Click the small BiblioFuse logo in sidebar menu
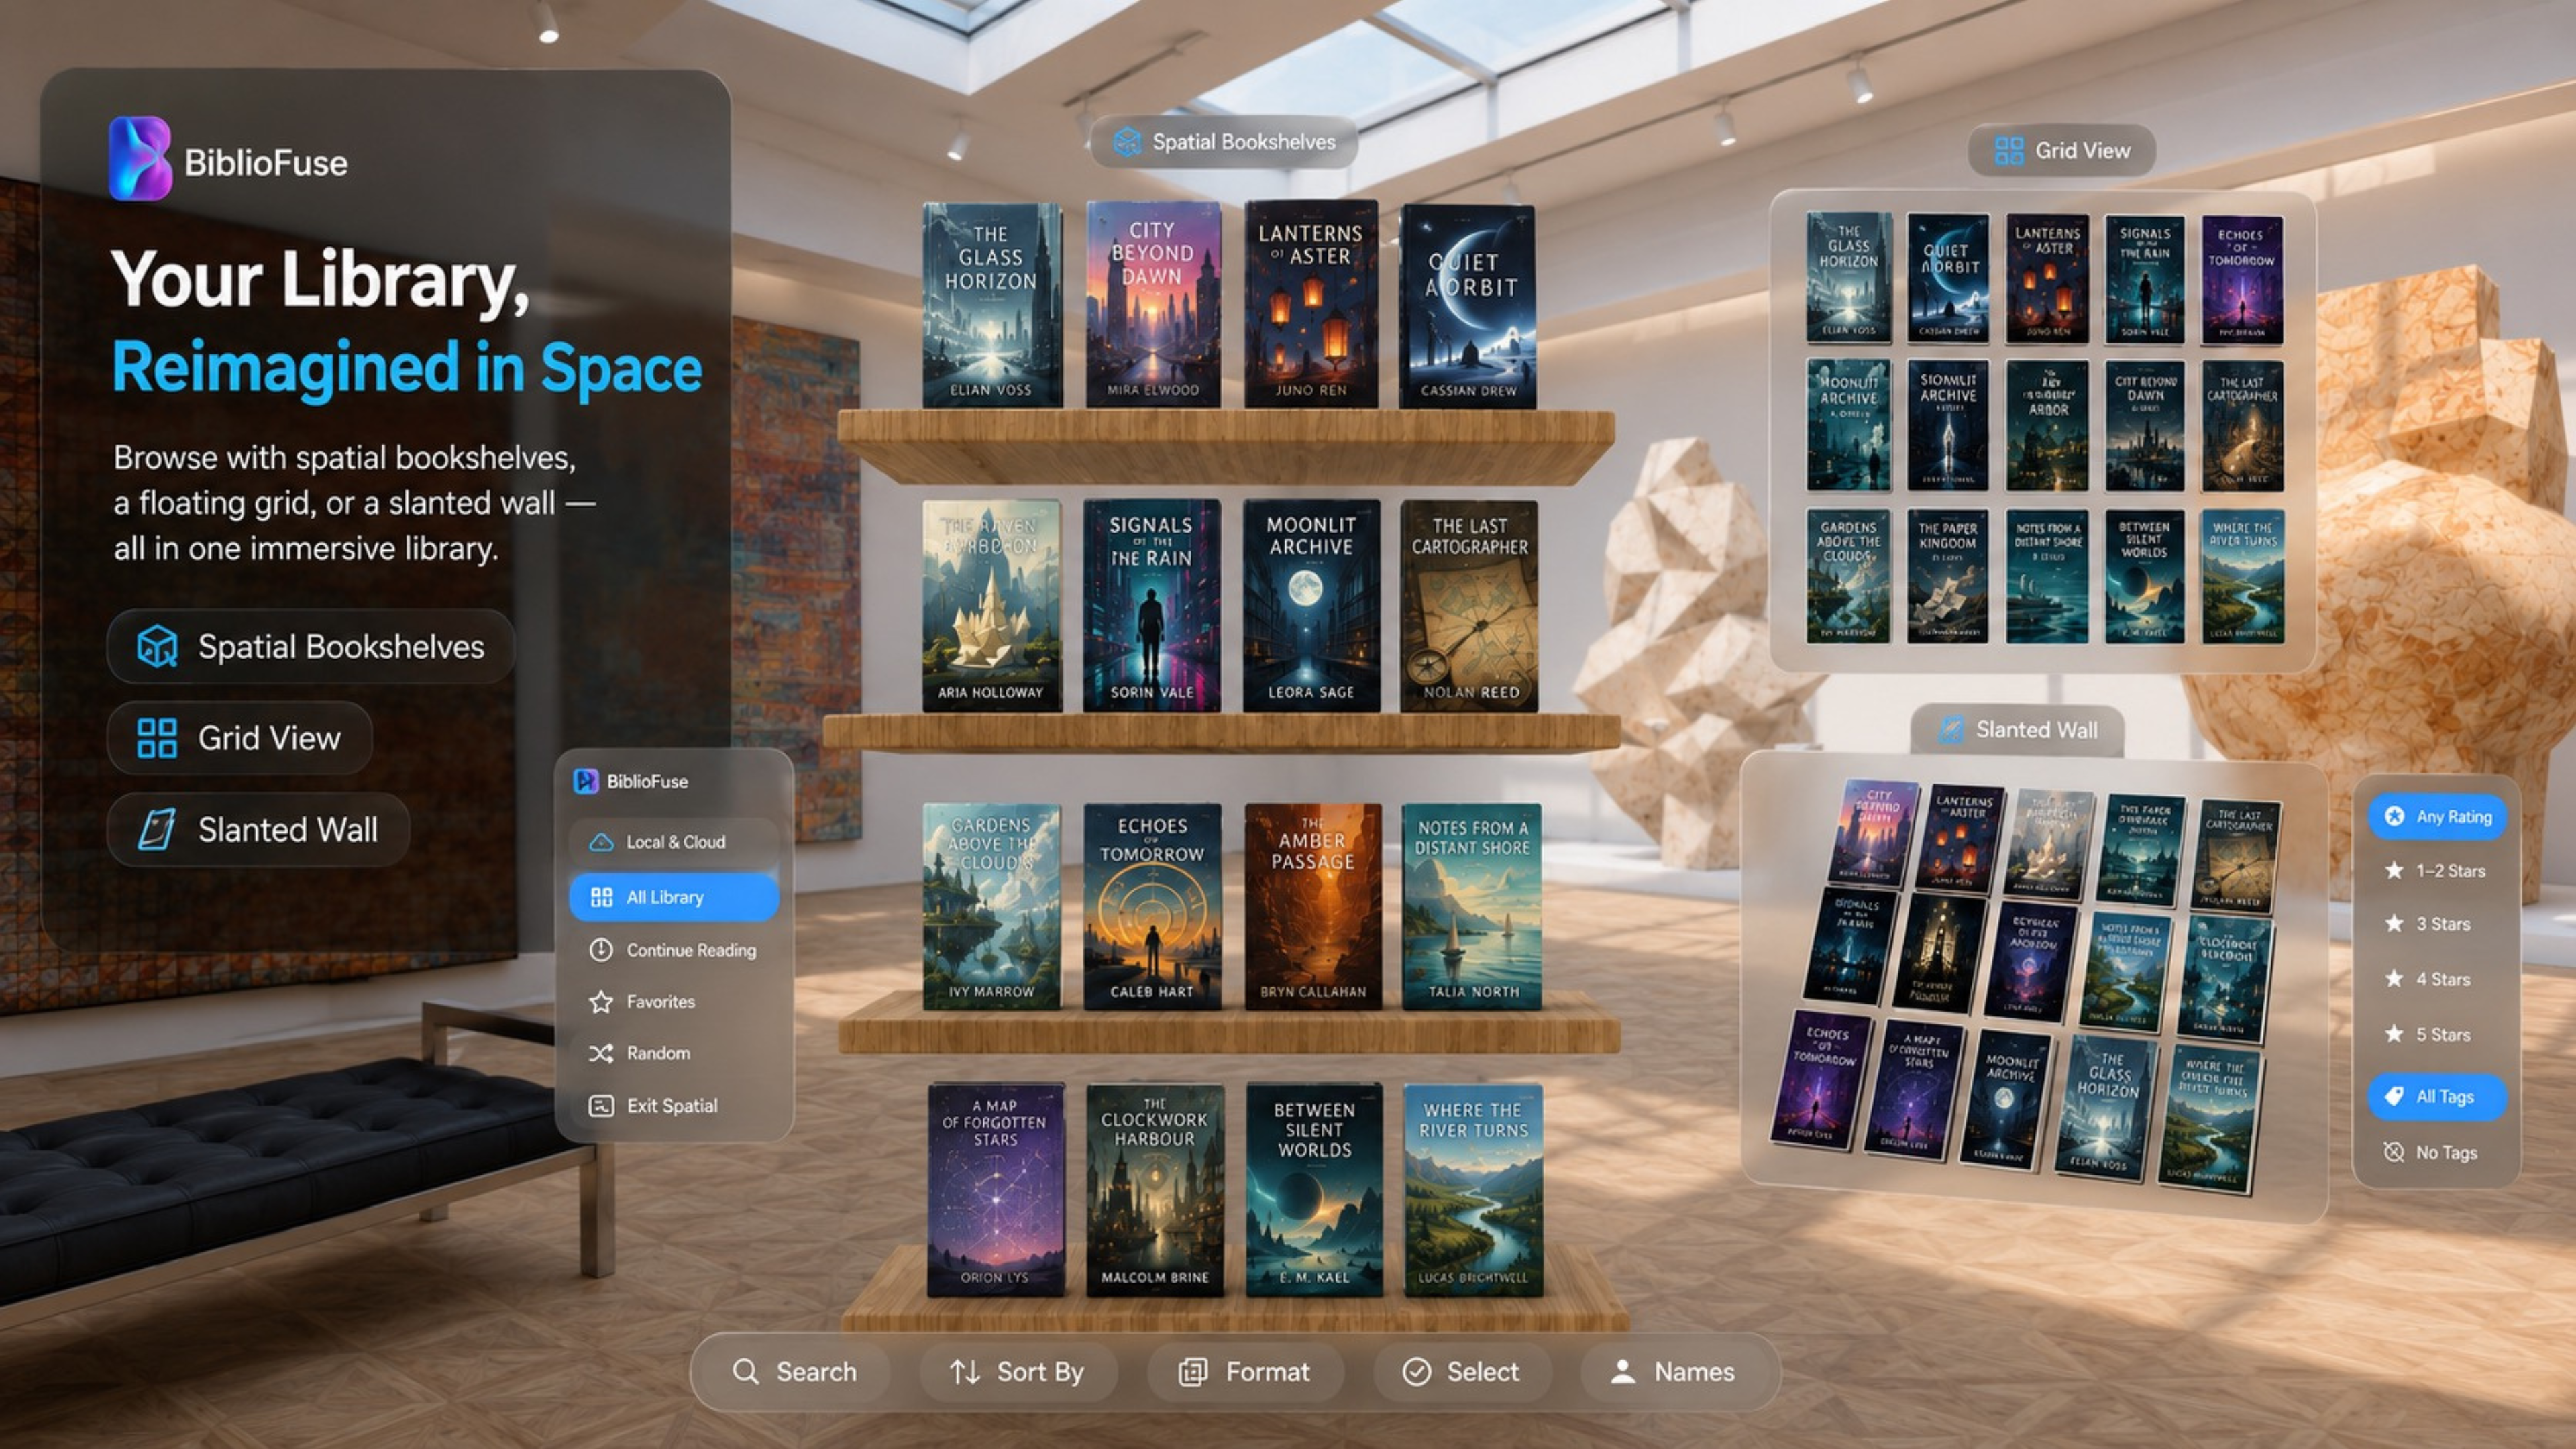 [586, 781]
